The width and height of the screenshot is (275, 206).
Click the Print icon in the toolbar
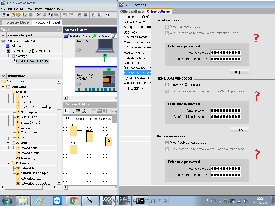[x=31, y=15]
